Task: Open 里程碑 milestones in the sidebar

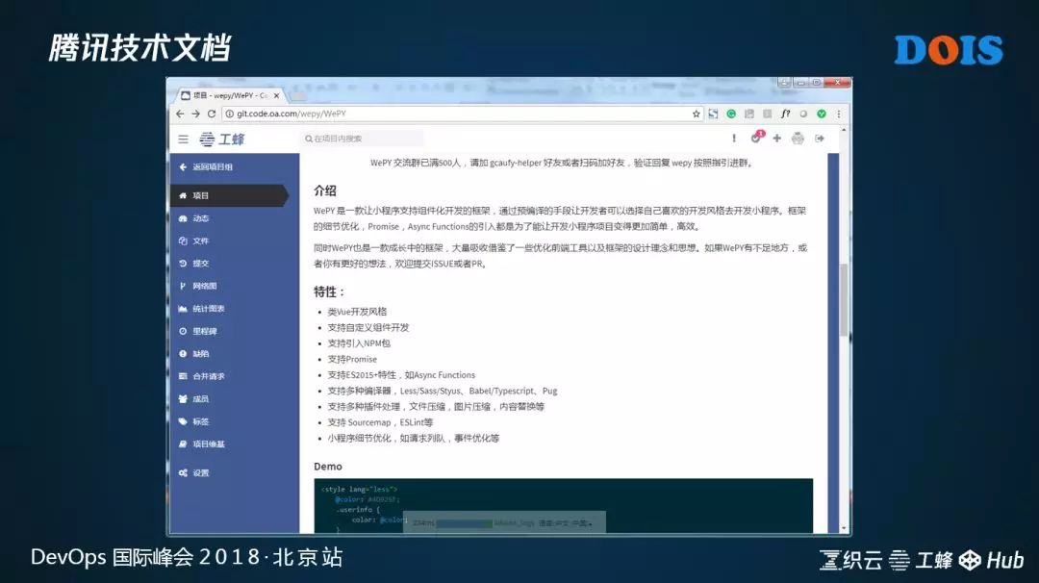Action: click(198, 331)
